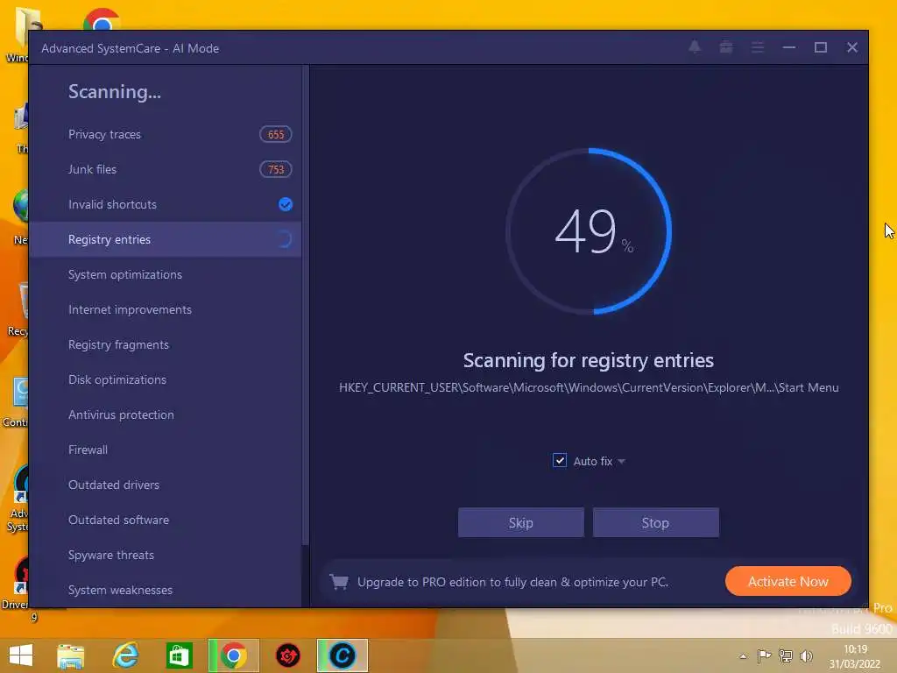Image resolution: width=897 pixels, height=673 pixels.
Task: Skip the current registry scan step
Action: [520, 522]
